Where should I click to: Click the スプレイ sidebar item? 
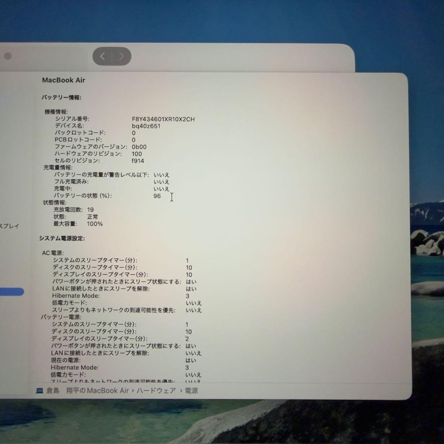pos(9,226)
